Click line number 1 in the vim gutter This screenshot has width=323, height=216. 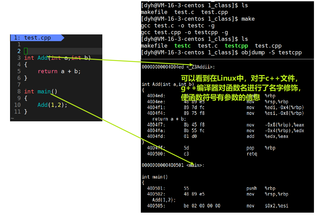pyautogui.click(x=19, y=44)
